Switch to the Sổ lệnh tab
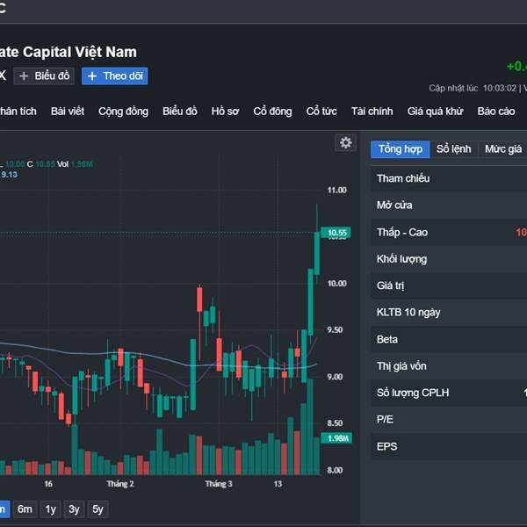The width and height of the screenshot is (527, 527). click(x=454, y=149)
